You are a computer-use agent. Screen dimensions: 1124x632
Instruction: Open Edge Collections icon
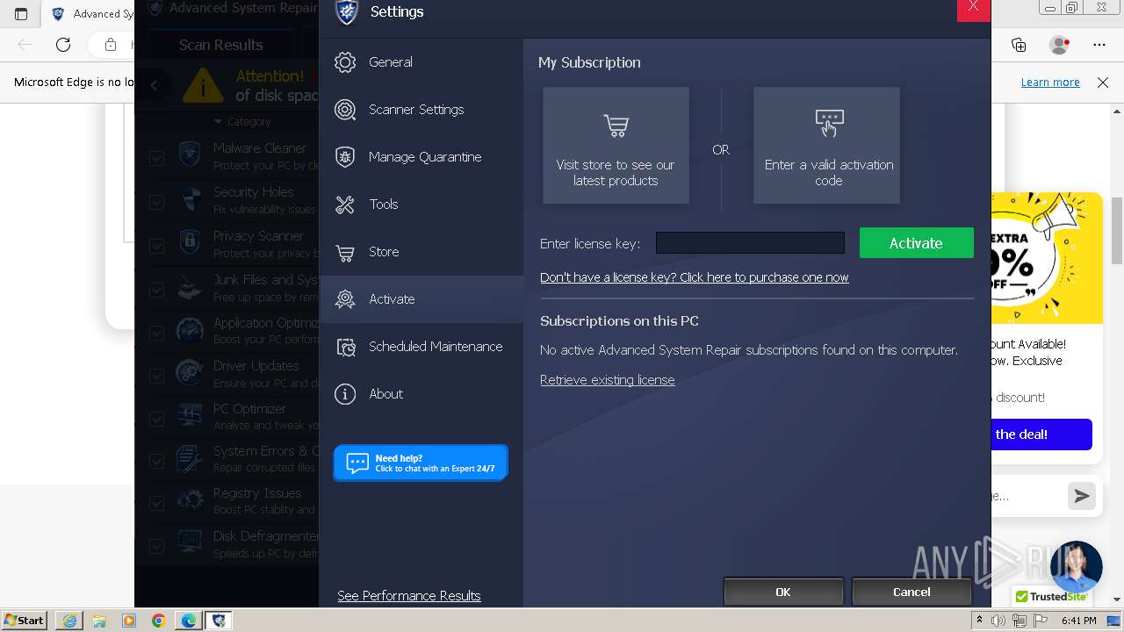[x=1019, y=45]
